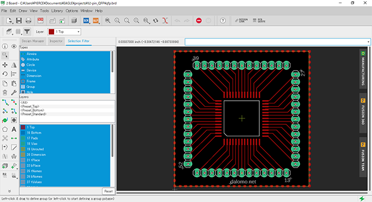Open the Draw menu
The height and width of the screenshot is (202, 372).
tap(23, 11)
